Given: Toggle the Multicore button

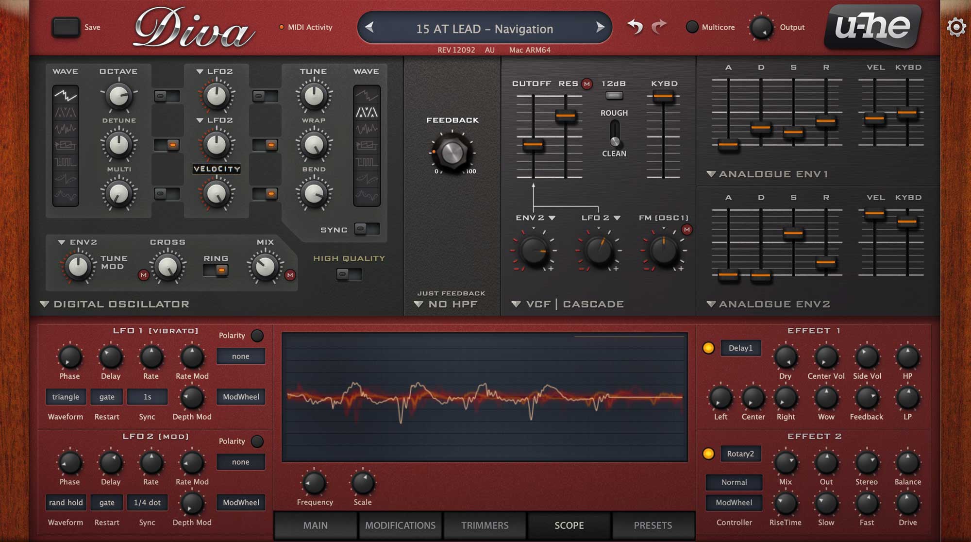Looking at the screenshot, I should (692, 27).
